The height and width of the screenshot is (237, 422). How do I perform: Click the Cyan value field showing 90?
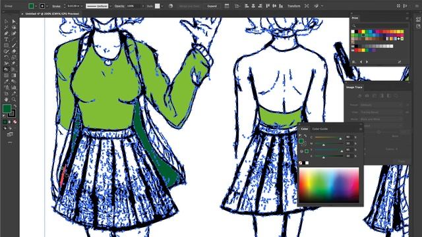click(349, 137)
